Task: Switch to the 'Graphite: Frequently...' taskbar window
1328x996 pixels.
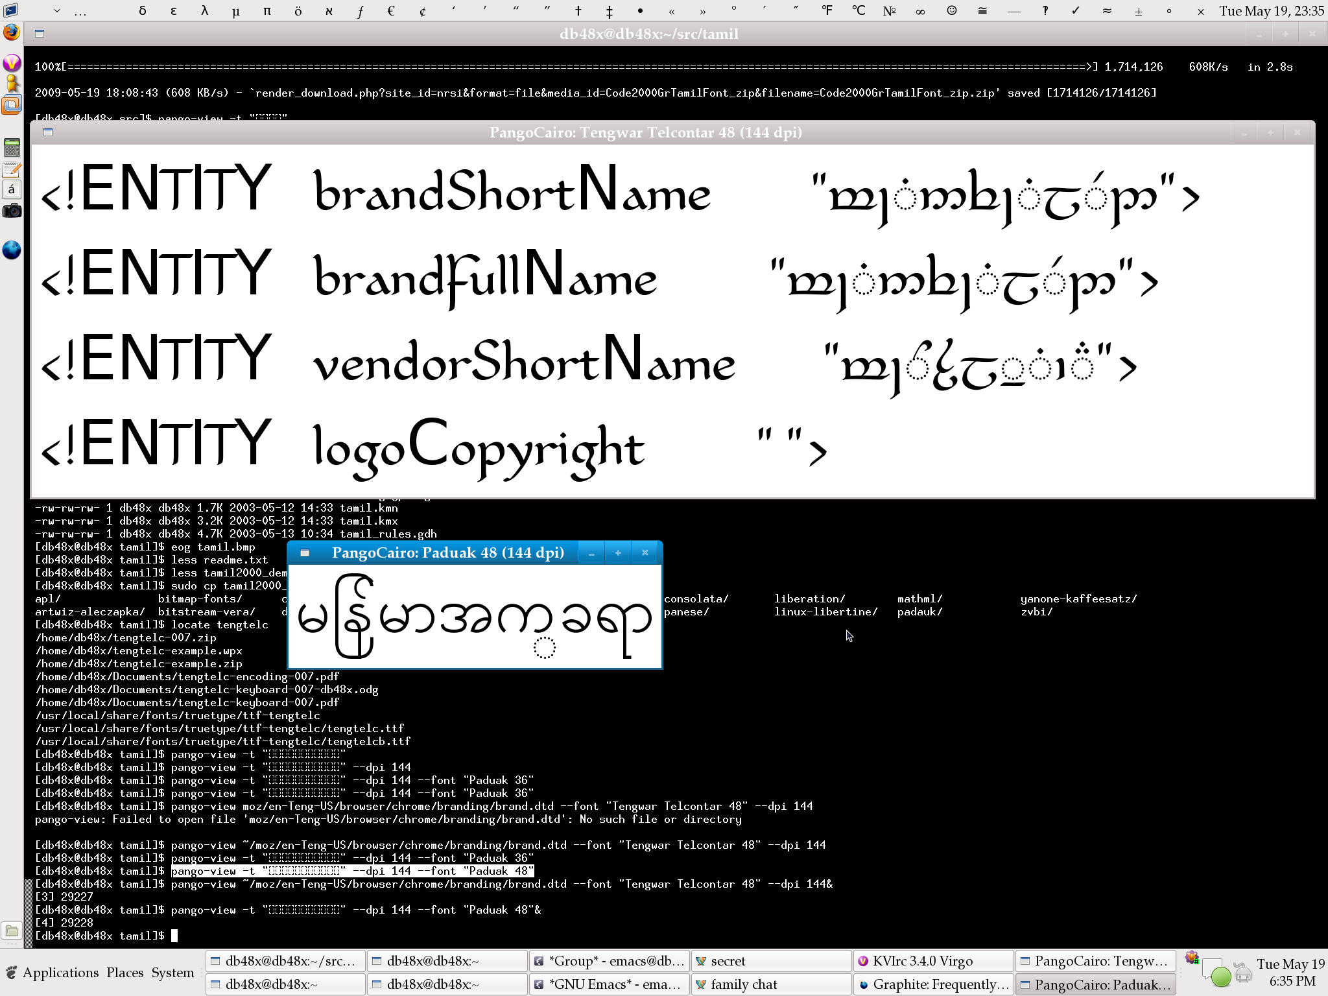Action: [933, 984]
